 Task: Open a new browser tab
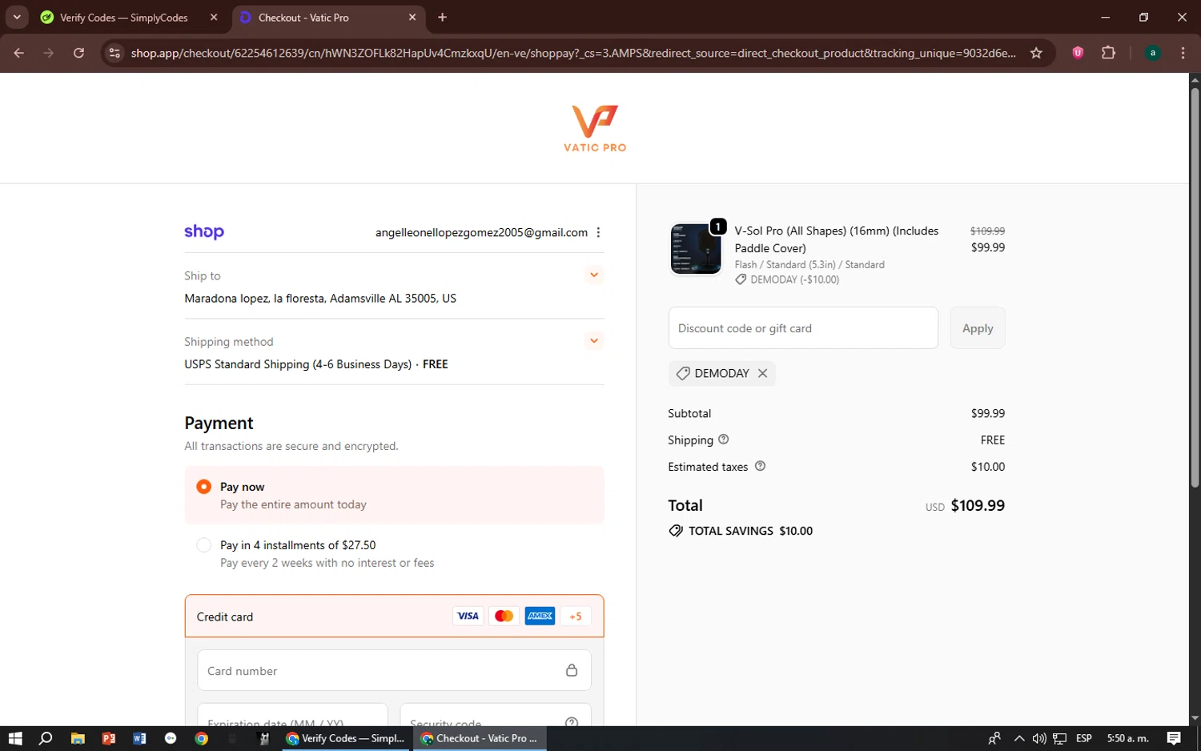click(442, 17)
